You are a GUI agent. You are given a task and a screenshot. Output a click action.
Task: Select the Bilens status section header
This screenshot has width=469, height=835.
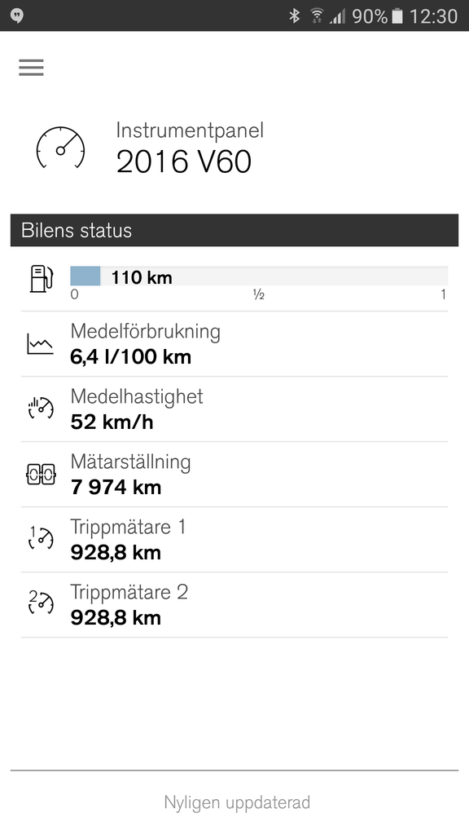click(234, 231)
